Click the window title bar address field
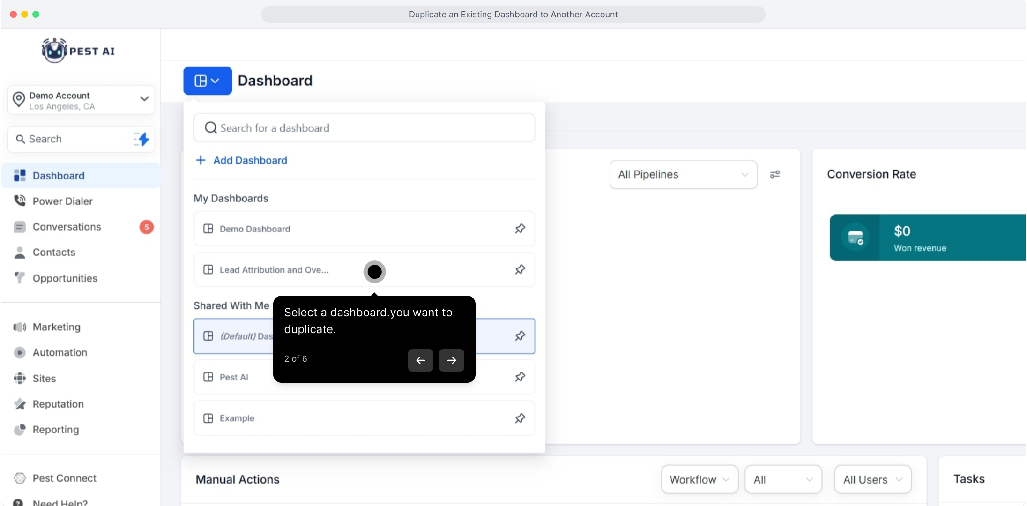This screenshot has height=506, width=1027. [513, 15]
